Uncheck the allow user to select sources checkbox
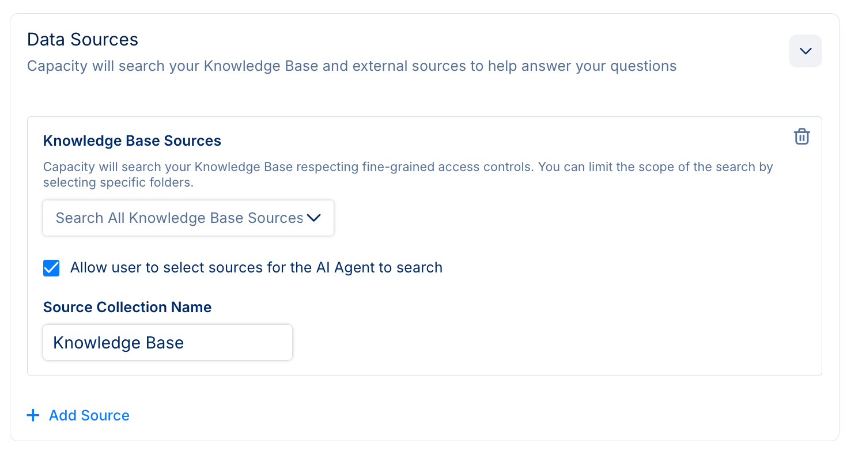This screenshot has height=455, width=847. [x=51, y=268]
